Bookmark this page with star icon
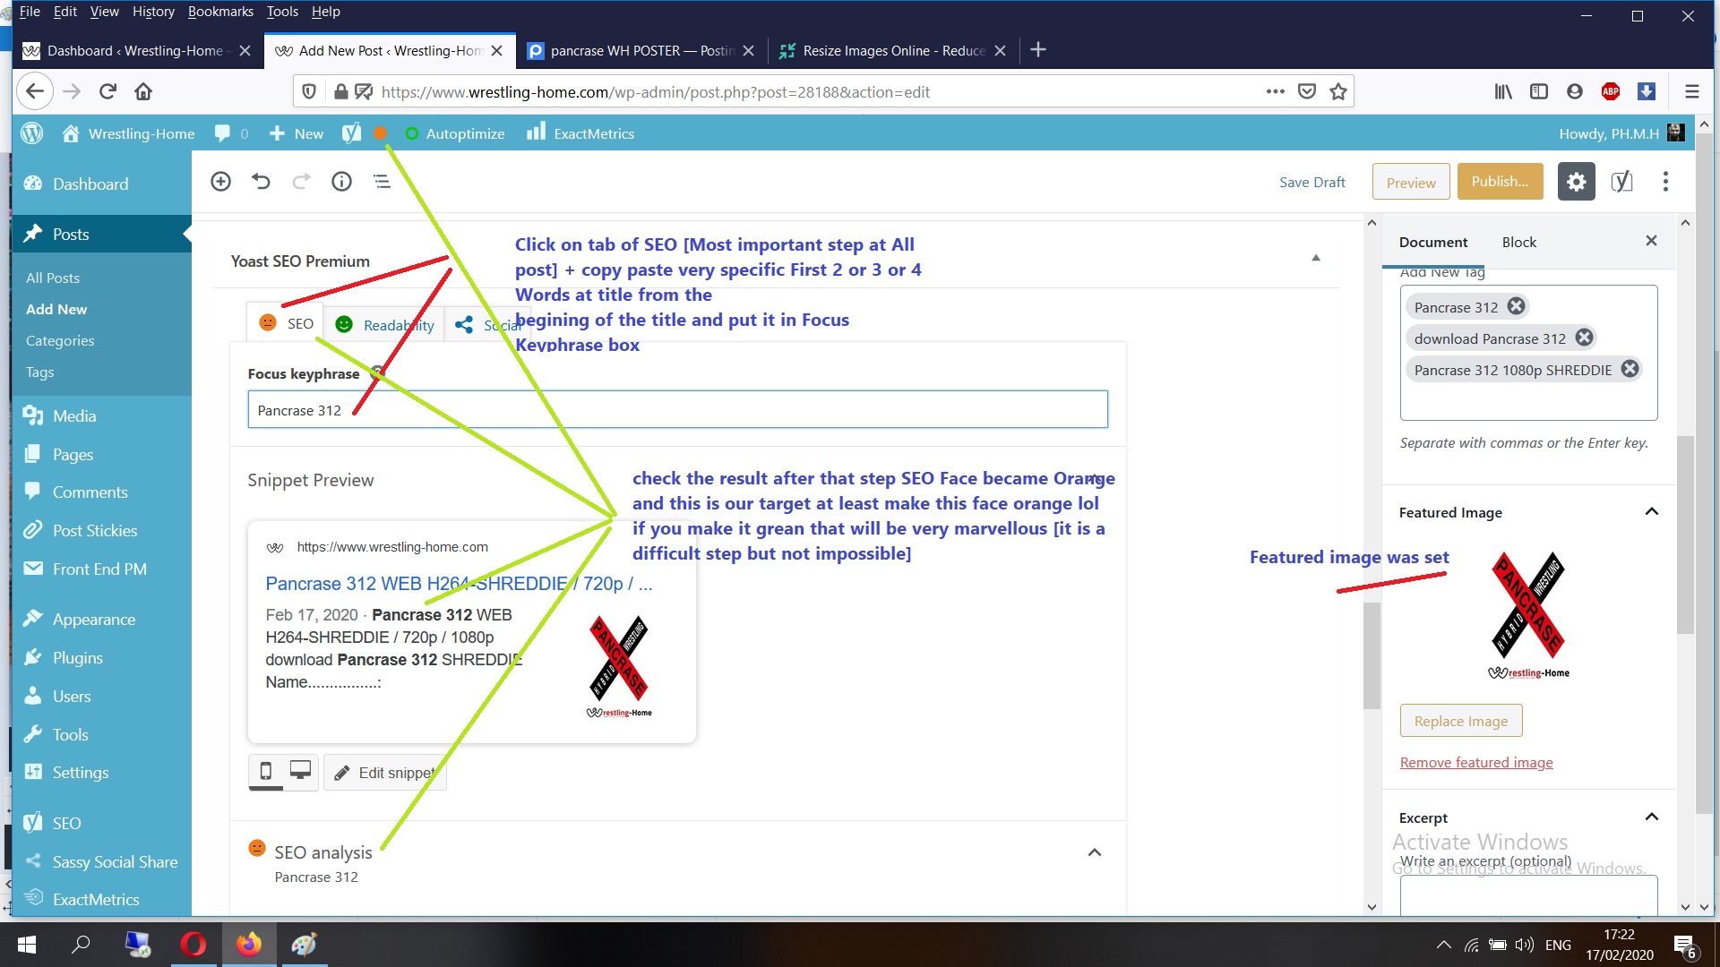 (1338, 91)
